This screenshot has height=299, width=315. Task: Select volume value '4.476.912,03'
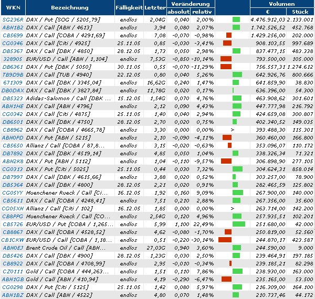[268, 19]
